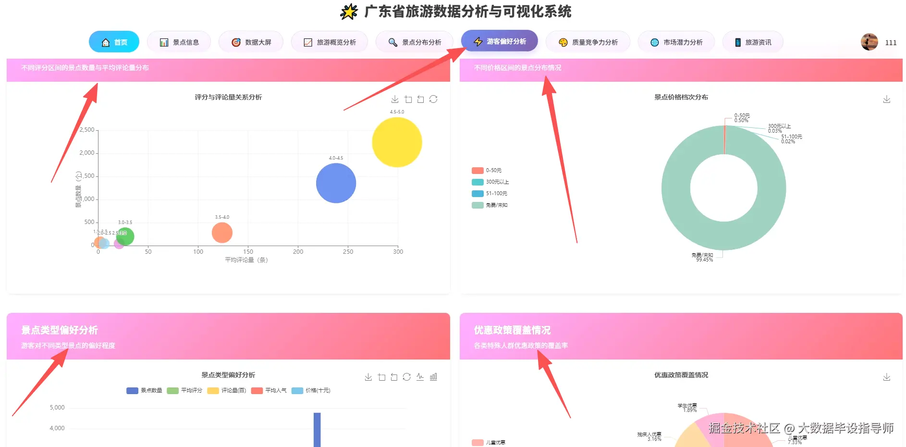Go to the 景点信息 page

(x=179, y=42)
